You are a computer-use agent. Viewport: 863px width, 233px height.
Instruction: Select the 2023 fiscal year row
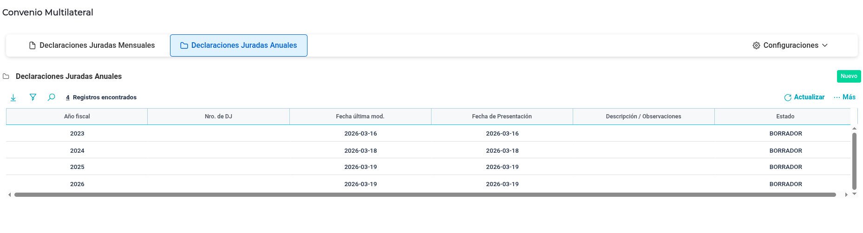[77, 134]
